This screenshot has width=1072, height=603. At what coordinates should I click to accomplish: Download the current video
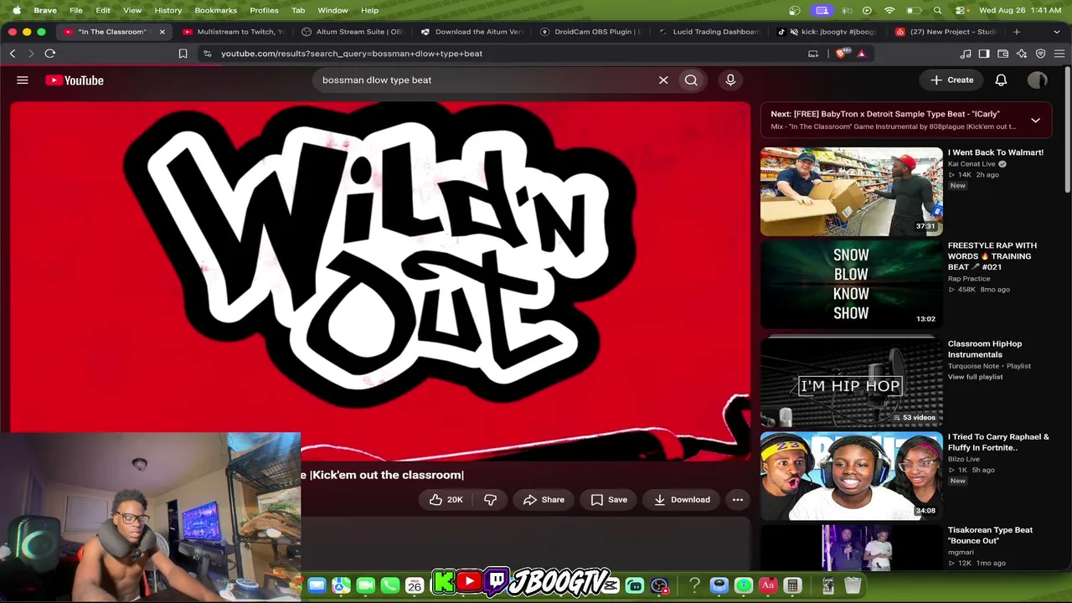point(682,500)
